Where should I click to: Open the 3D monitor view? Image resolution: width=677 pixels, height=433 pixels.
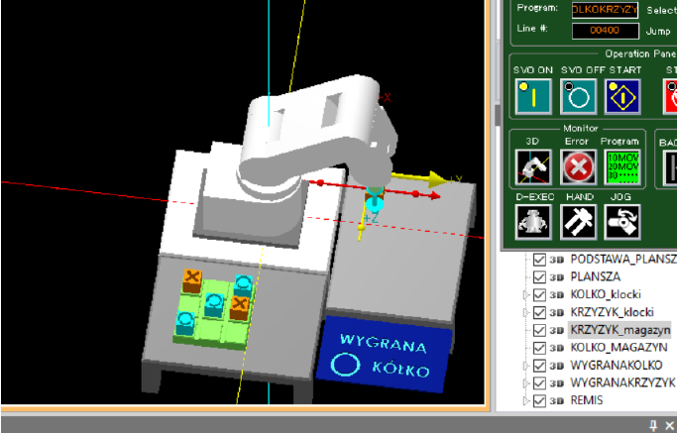(x=533, y=167)
